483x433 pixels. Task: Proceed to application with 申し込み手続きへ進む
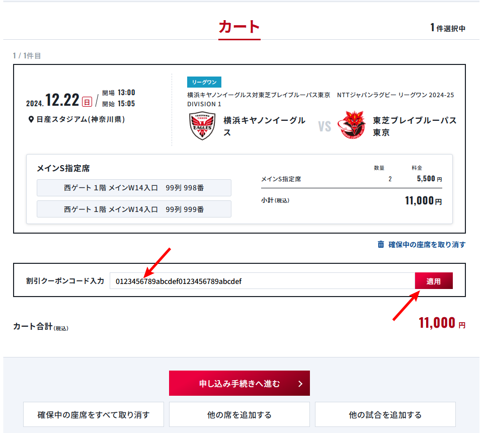tap(239, 383)
